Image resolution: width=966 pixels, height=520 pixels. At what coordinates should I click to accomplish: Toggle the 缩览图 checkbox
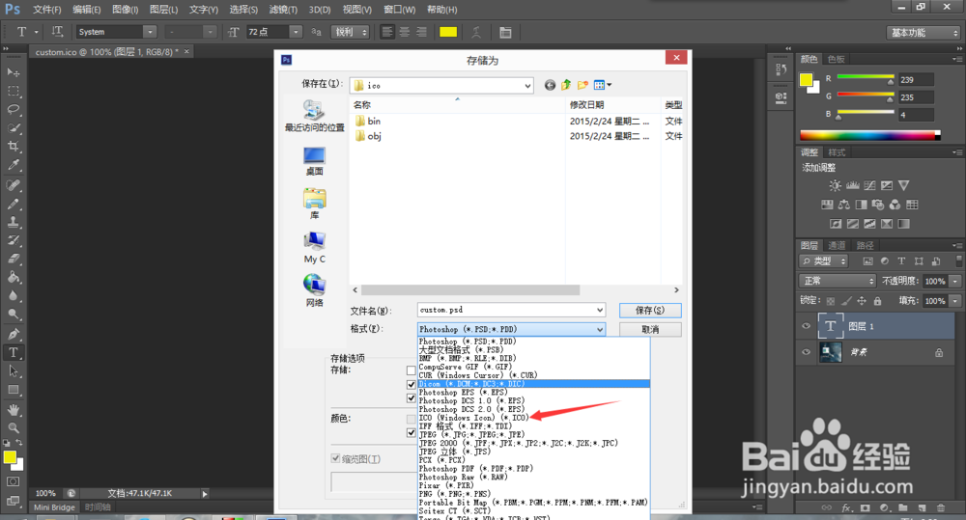[336, 458]
